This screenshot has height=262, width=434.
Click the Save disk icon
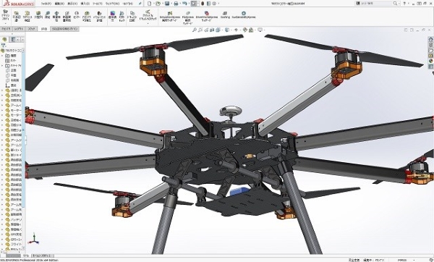pyautogui.click(x=167, y=4)
